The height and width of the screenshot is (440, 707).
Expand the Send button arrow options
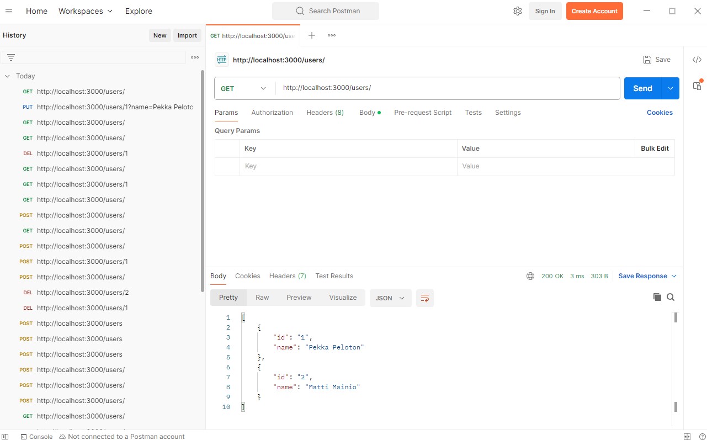(671, 88)
